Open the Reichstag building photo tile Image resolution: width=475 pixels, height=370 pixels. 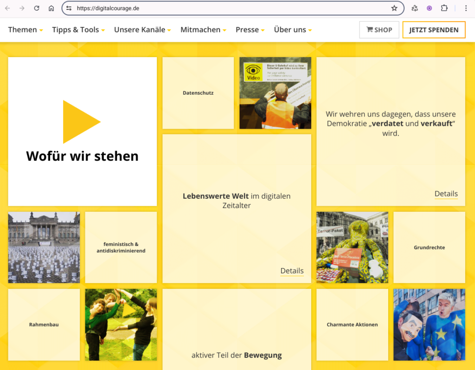coord(44,247)
